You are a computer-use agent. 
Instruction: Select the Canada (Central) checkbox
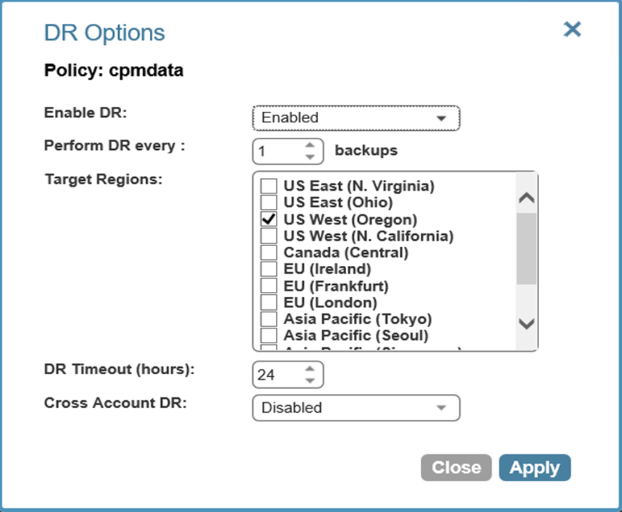click(269, 252)
